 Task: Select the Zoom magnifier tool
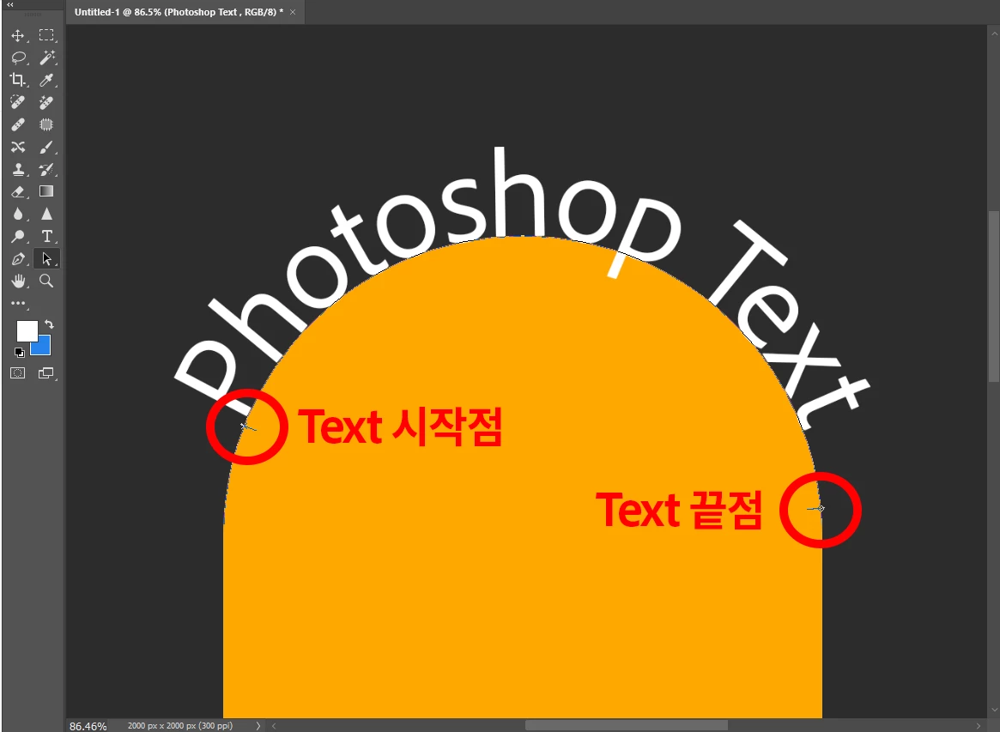click(45, 281)
